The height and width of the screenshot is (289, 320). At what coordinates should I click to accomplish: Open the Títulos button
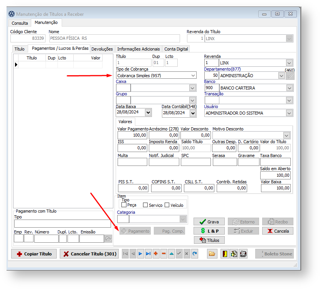coord(209,240)
